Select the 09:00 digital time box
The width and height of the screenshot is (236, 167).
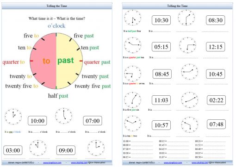[66, 150]
